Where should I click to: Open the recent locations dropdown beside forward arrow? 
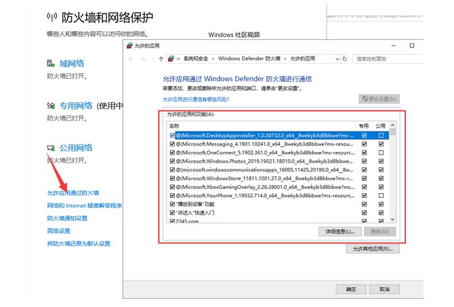pos(151,59)
